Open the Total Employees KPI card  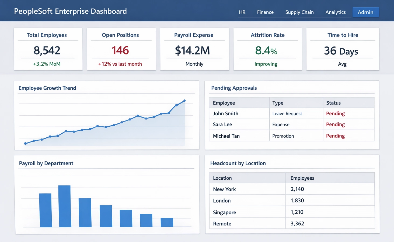(48, 49)
